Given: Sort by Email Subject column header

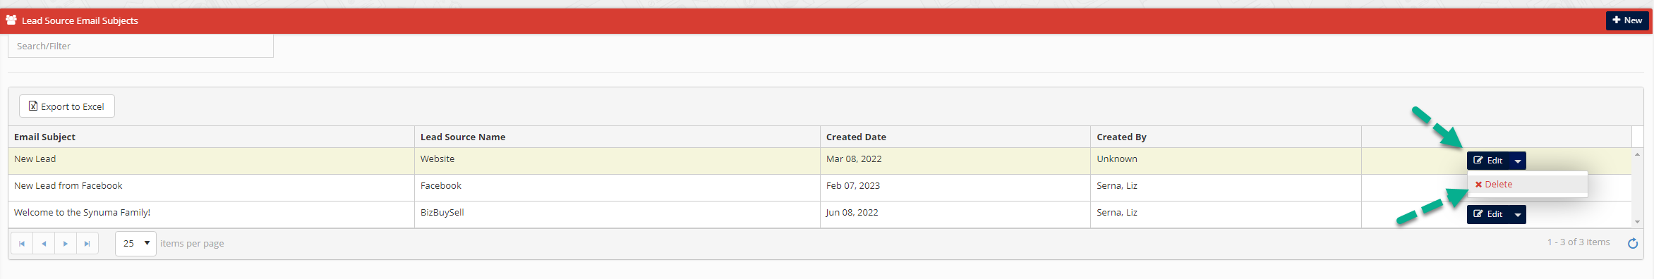Looking at the screenshot, I should (x=44, y=137).
